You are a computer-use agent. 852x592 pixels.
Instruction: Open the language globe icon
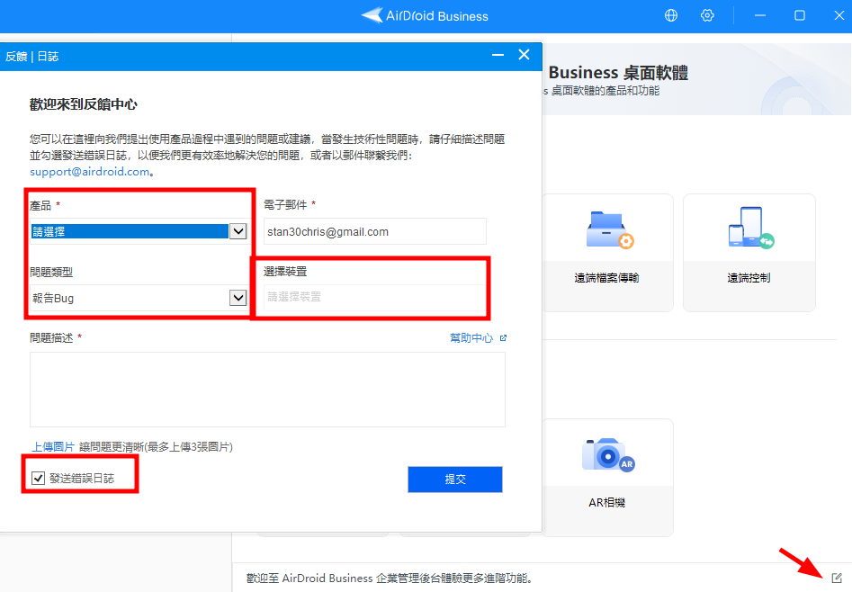click(671, 15)
